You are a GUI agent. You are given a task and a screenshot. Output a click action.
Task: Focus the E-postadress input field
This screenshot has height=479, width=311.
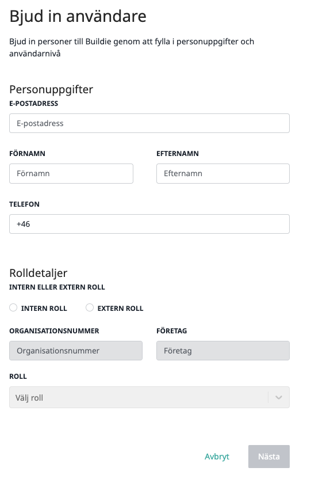149,123
